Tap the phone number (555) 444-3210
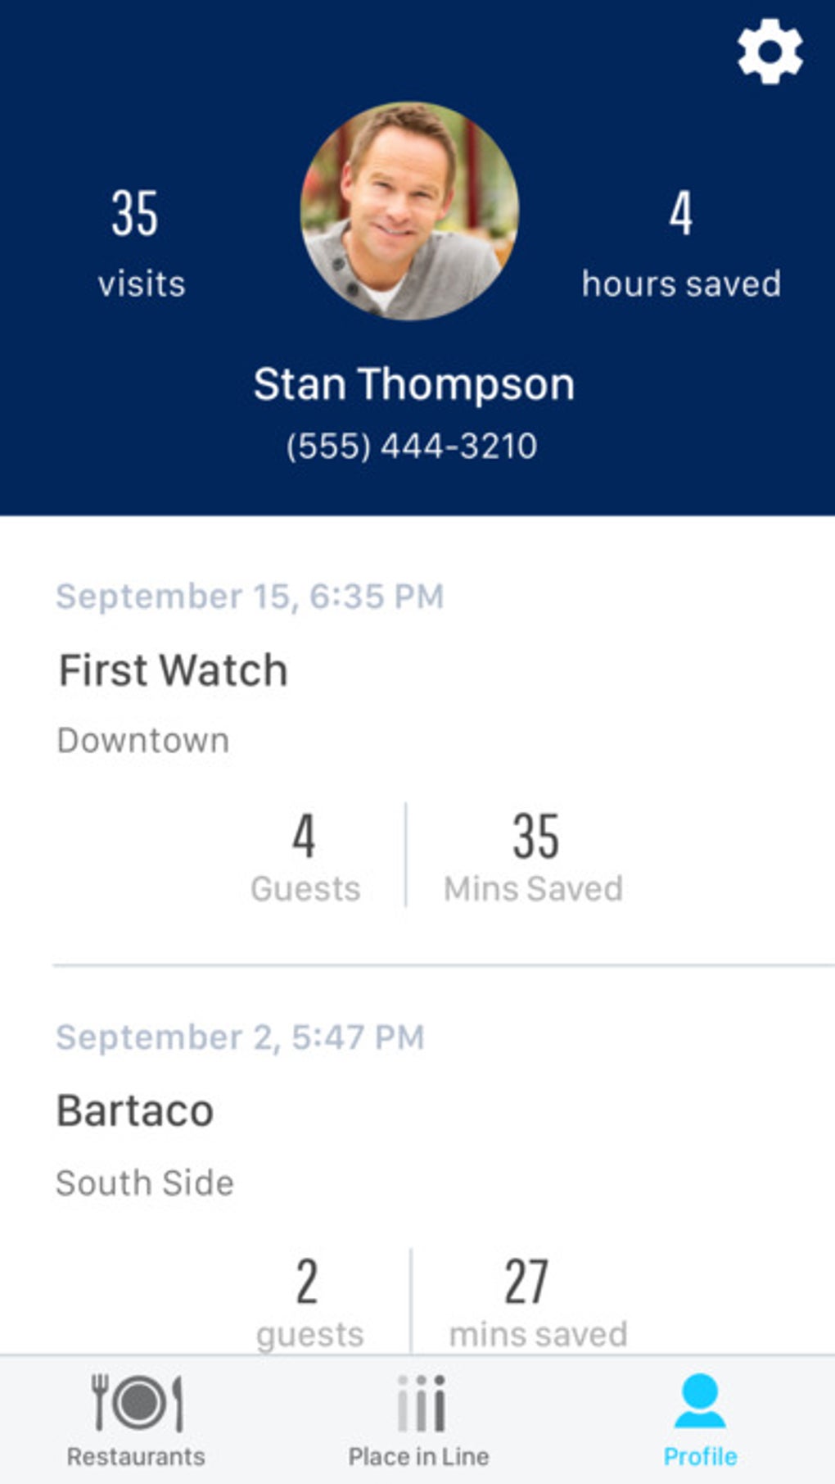Viewport: 835px width, 1484px height. click(x=412, y=447)
